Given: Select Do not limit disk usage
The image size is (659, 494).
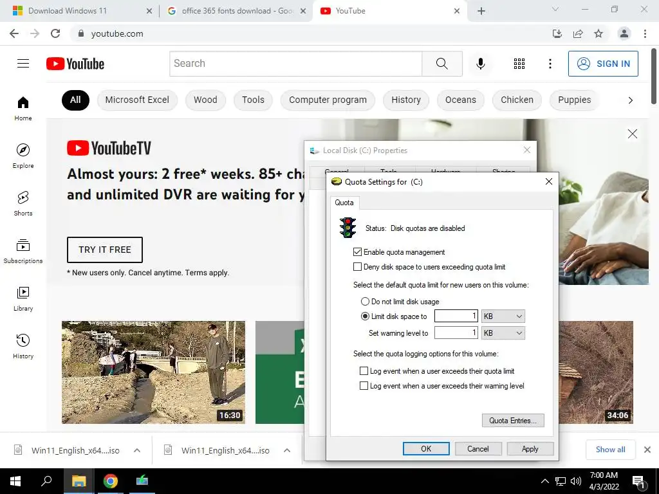Looking at the screenshot, I should tap(365, 302).
